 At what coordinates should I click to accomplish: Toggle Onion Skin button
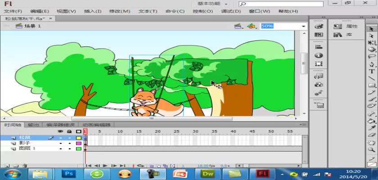click(151, 166)
